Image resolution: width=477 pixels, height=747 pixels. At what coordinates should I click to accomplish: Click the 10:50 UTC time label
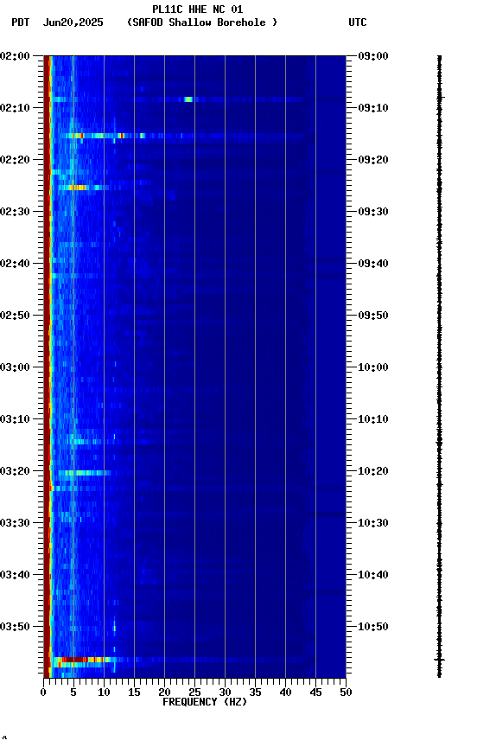pyautogui.click(x=373, y=627)
